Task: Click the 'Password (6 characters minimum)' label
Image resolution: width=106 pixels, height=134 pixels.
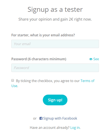Action: (39, 59)
